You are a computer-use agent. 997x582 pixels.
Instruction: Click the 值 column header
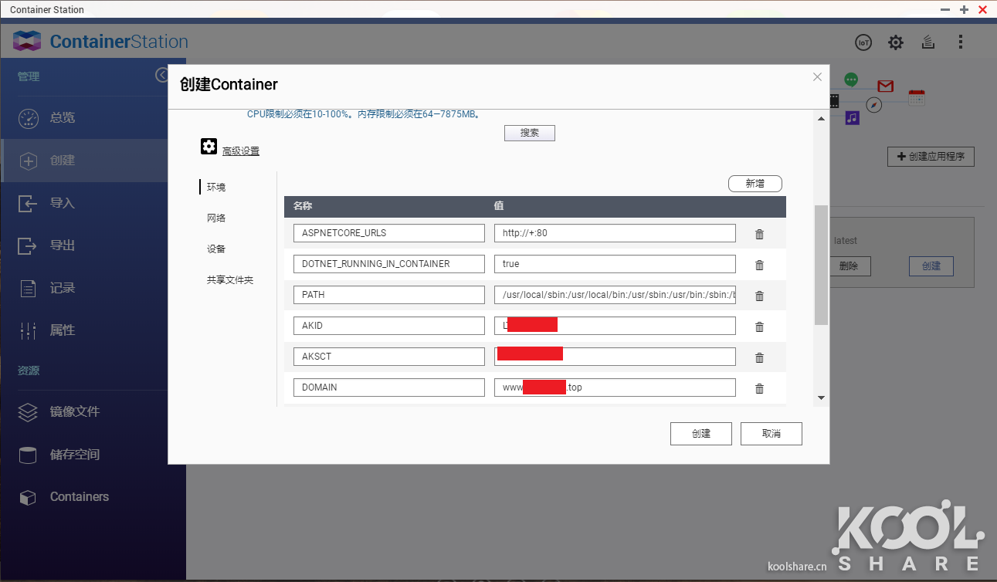(499, 206)
